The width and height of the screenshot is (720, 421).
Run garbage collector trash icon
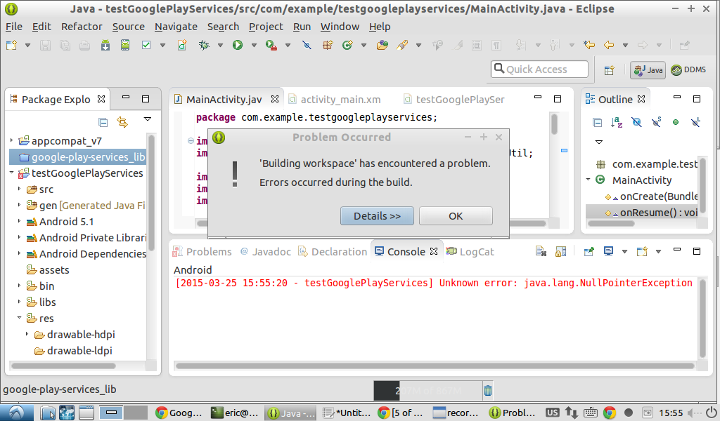488,390
